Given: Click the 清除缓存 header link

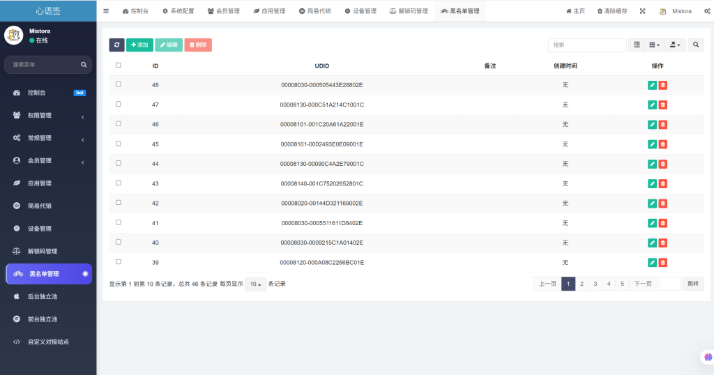Looking at the screenshot, I should coord(612,11).
